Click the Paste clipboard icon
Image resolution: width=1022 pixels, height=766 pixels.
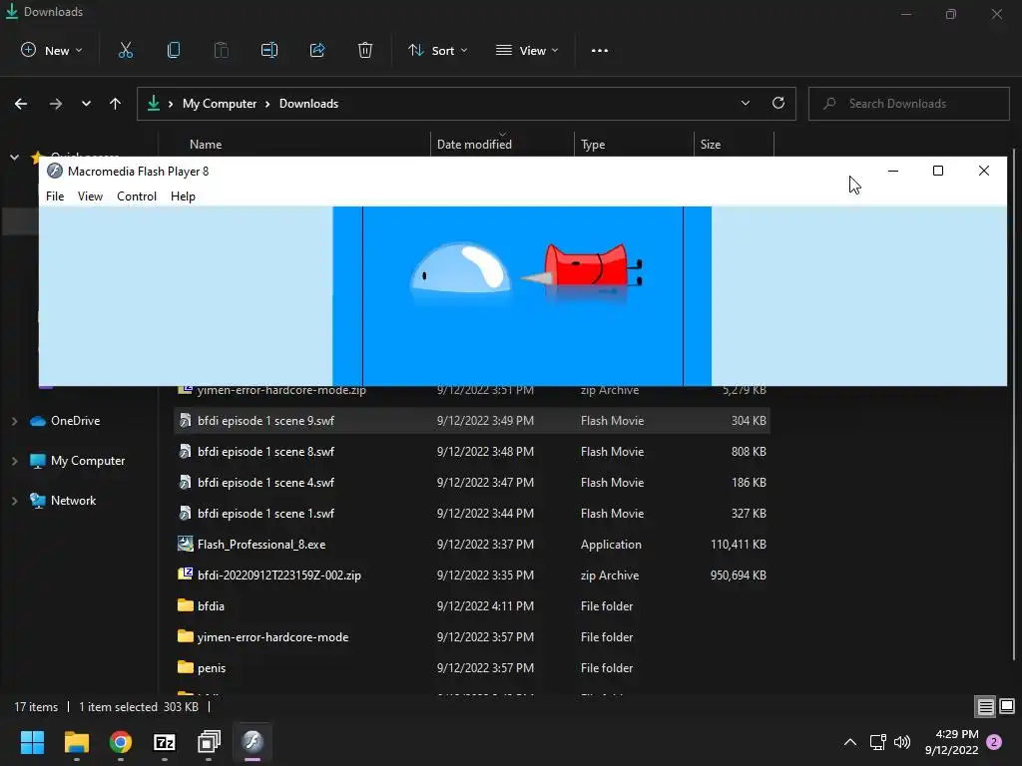pyautogui.click(x=221, y=50)
